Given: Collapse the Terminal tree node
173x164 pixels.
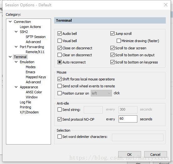Looking at the screenshot, I should pos(10,57).
